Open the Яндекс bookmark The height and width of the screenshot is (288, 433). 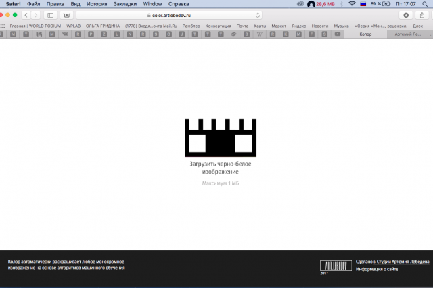(x=299, y=26)
